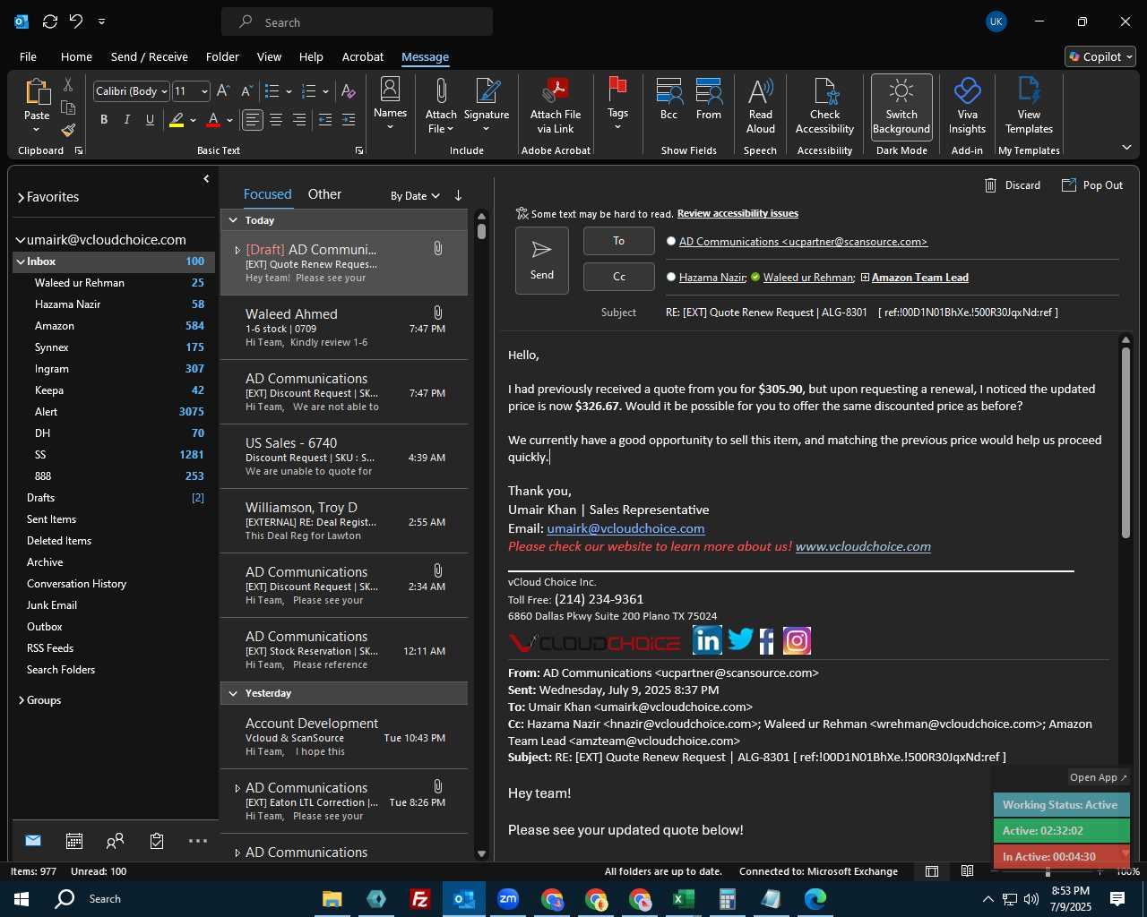Image resolution: width=1147 pixels, height=917 pixels.
Task: Apply the red font color
Action: click(x=213, y=120)
